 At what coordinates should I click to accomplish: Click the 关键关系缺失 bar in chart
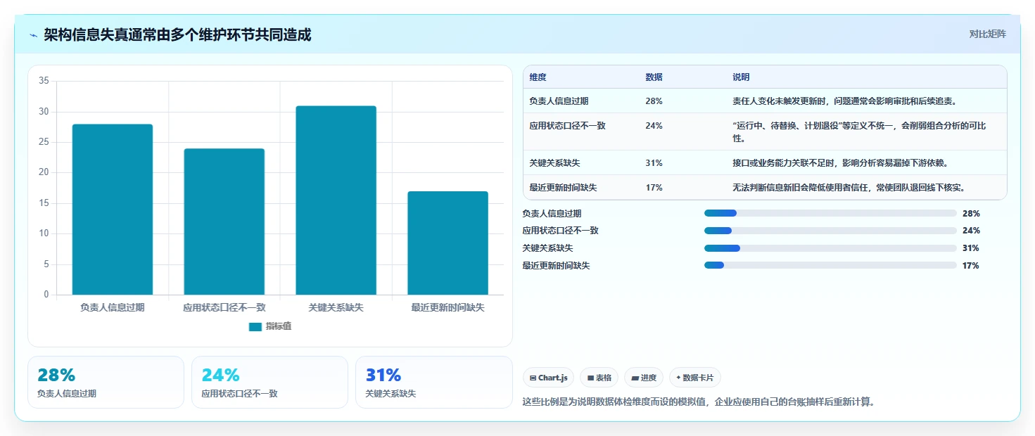[x=336, y=200]
